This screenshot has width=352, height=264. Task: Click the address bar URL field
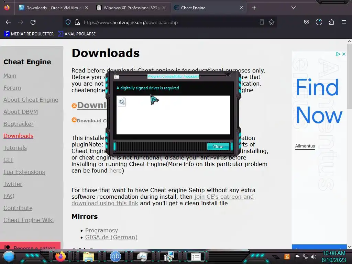tap(170, 22)
